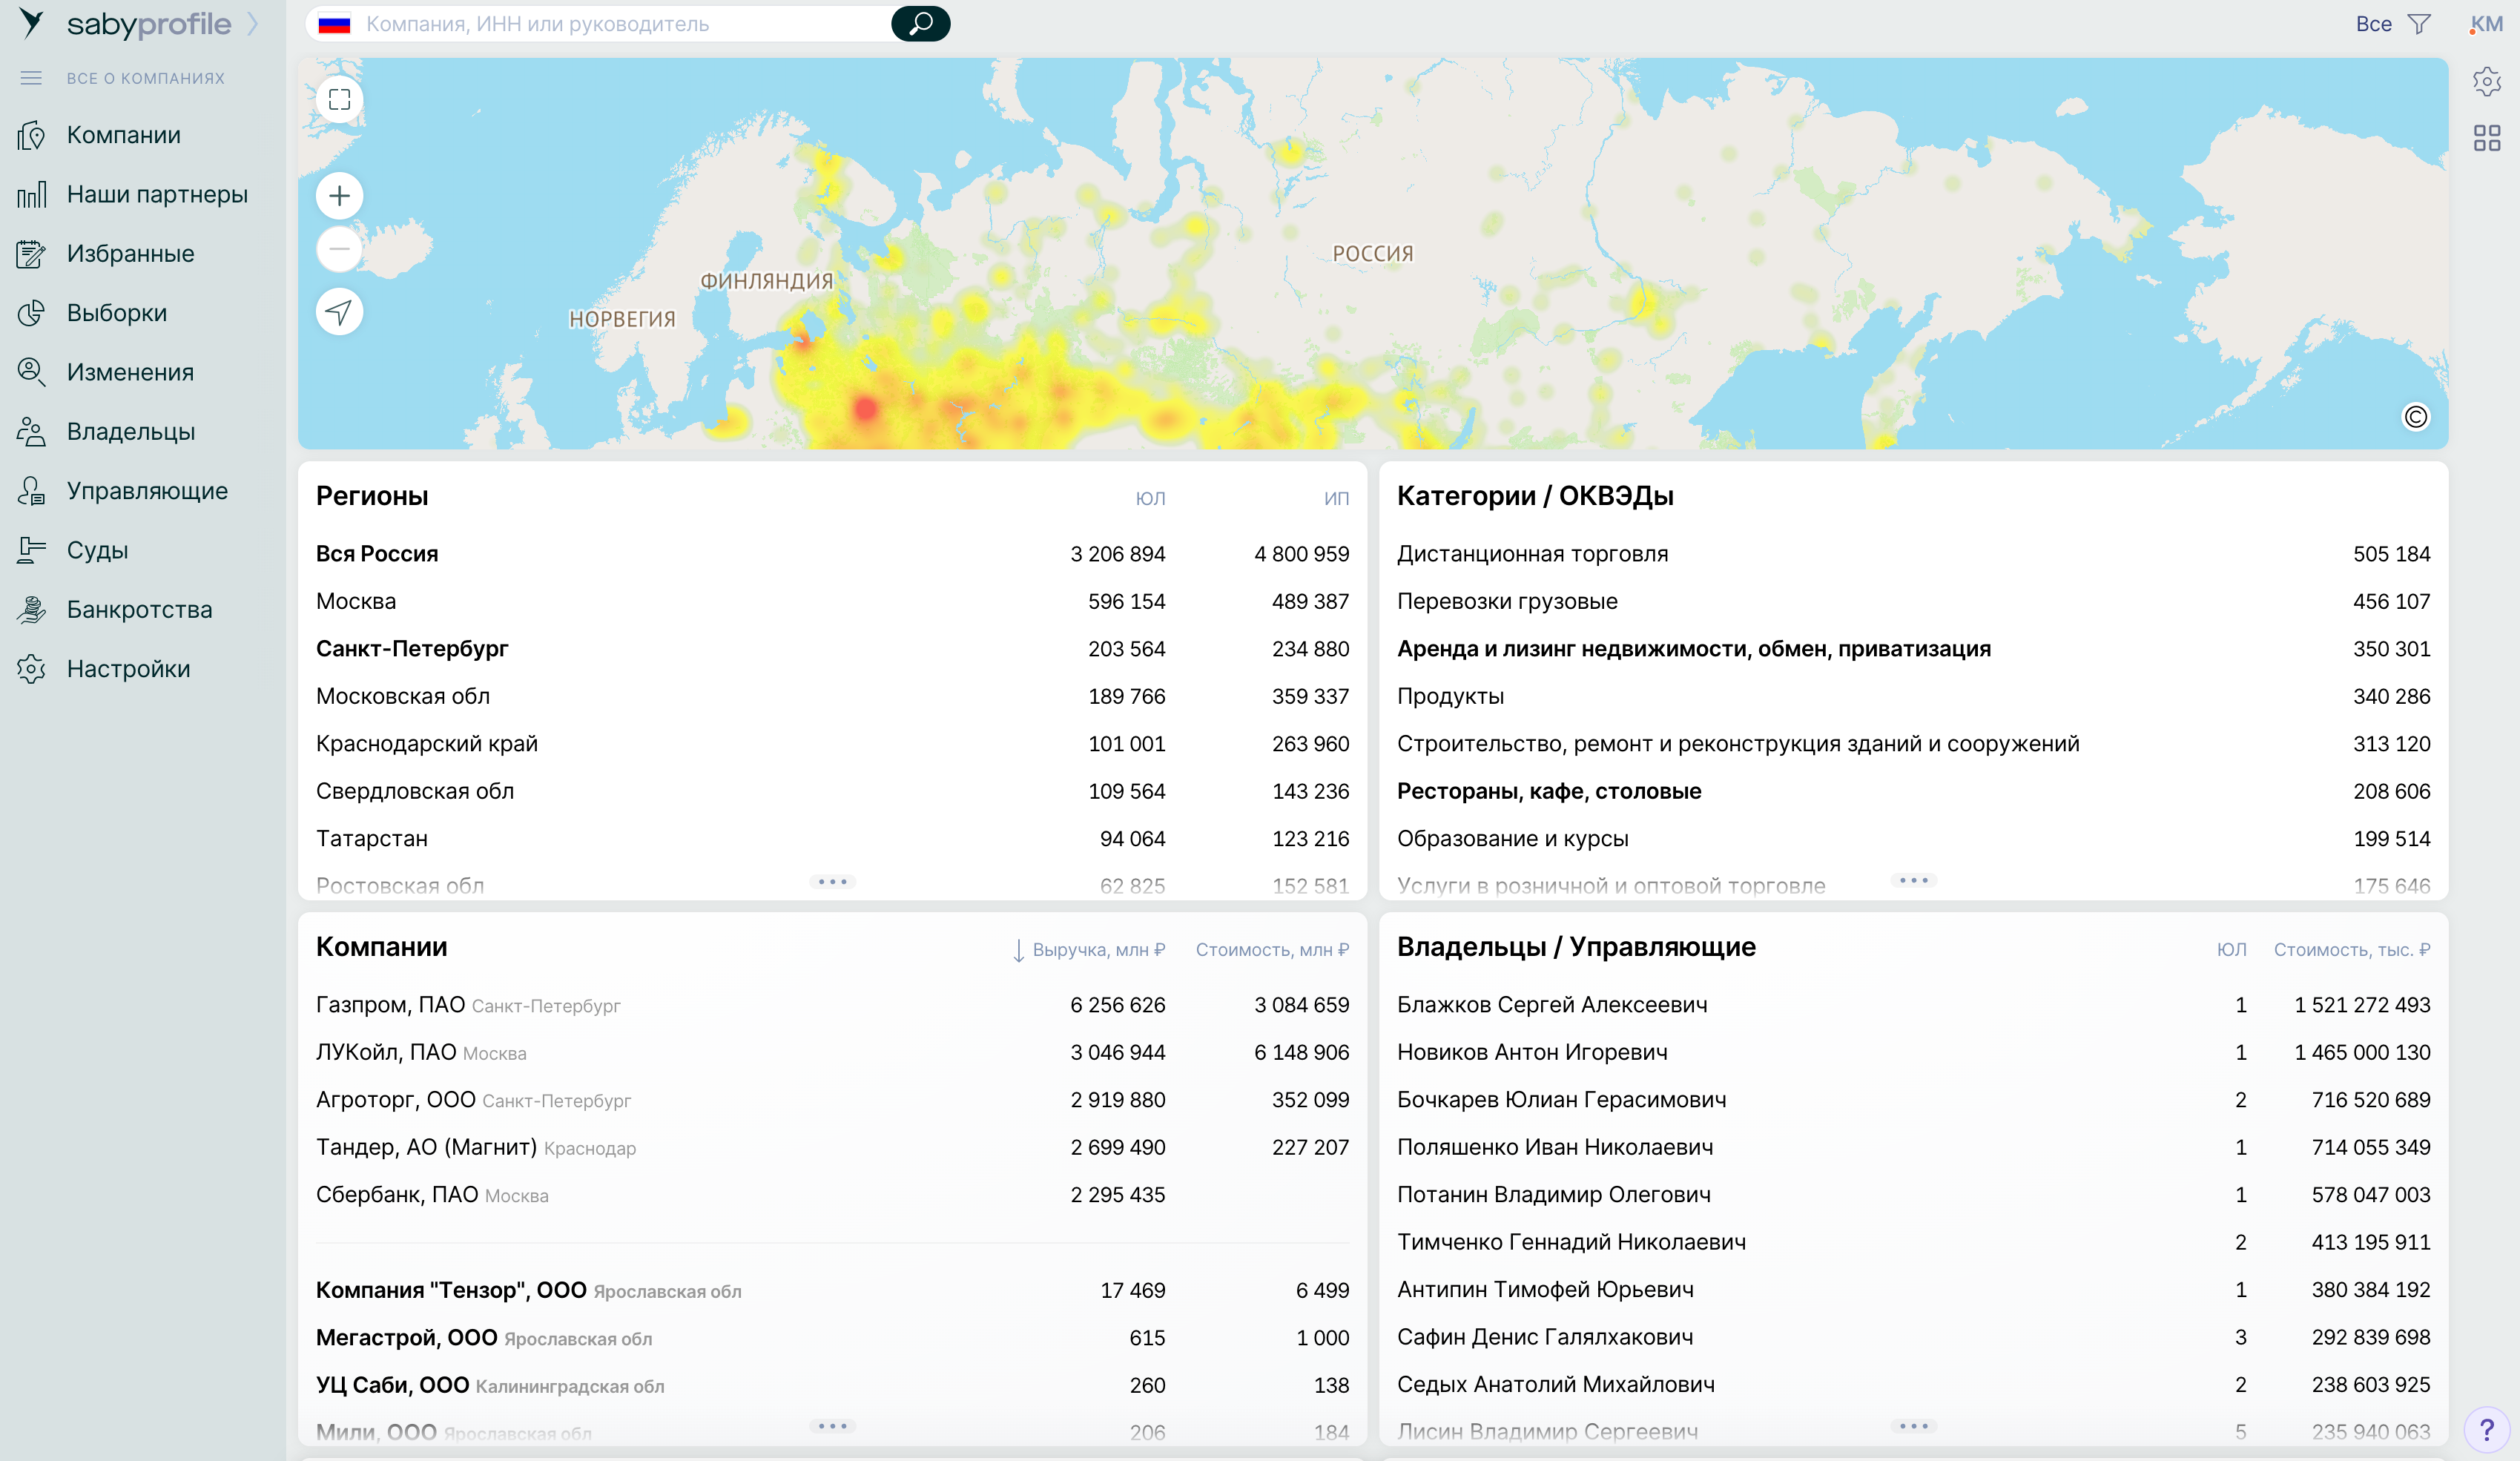This screenshot has width=2520, height=1461.
Task: Click the search magnifier button
Action: click(x=920, y=23)
